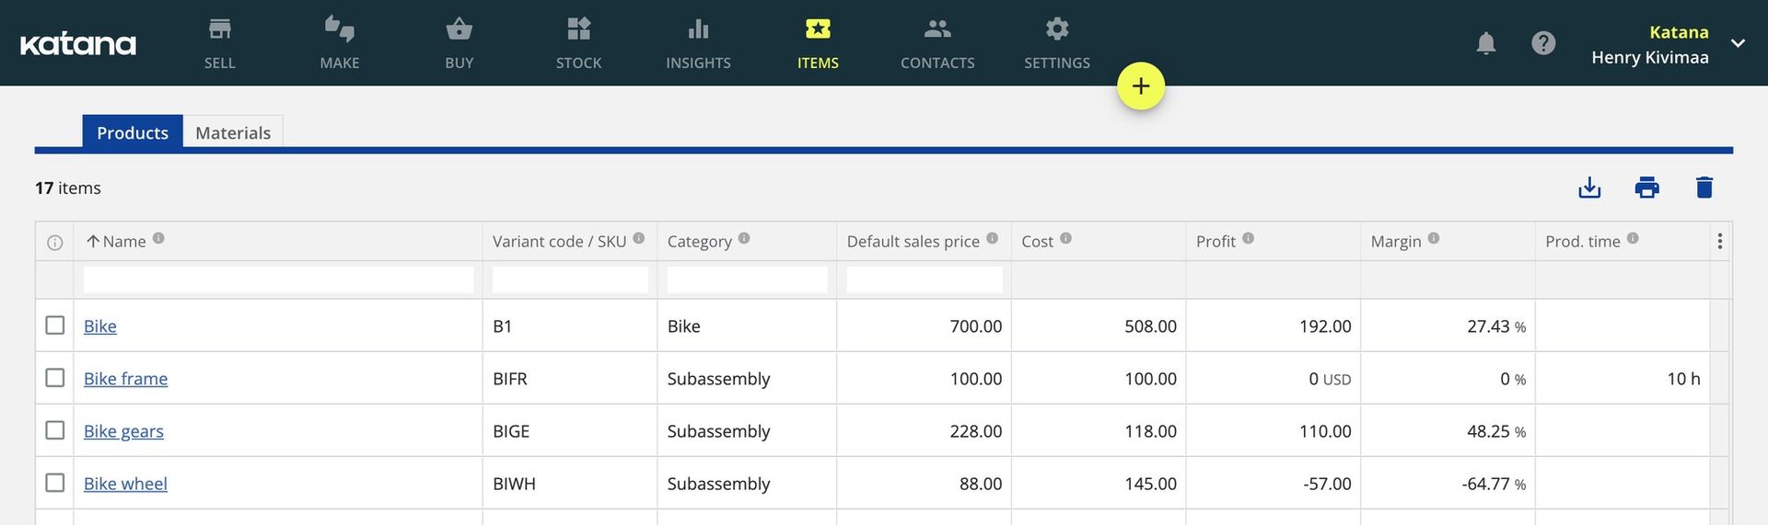
Task: Switch to the Materials tab
Action: pos(233,132)
